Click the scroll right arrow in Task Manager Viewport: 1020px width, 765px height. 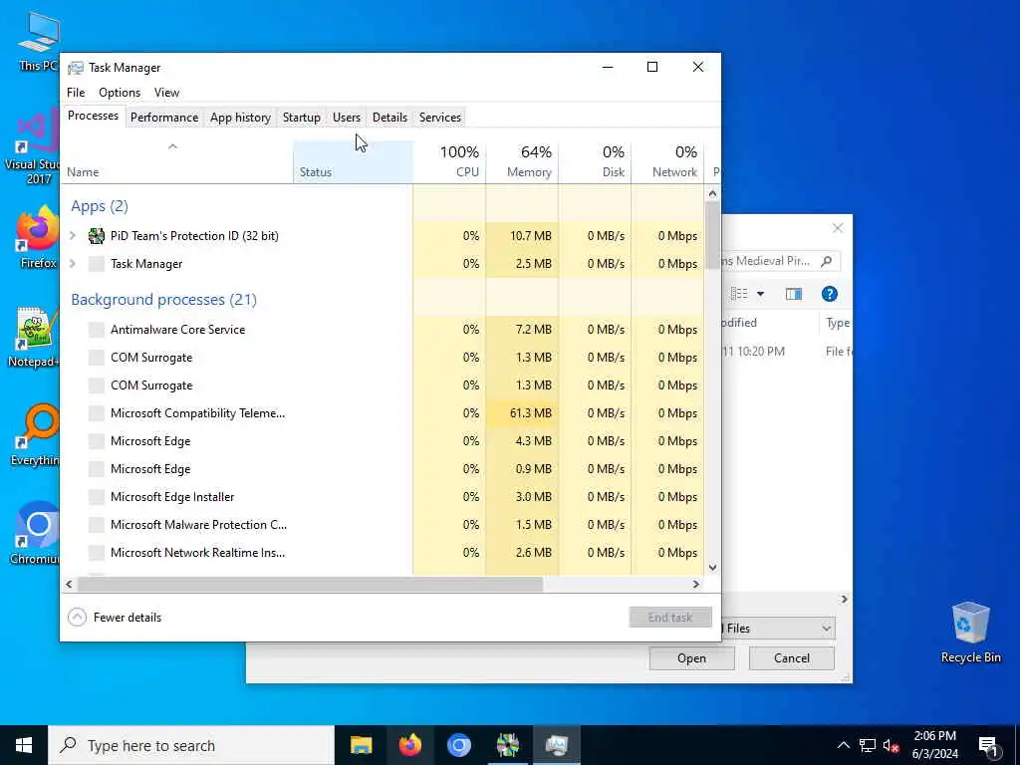[x=696, y=584]
